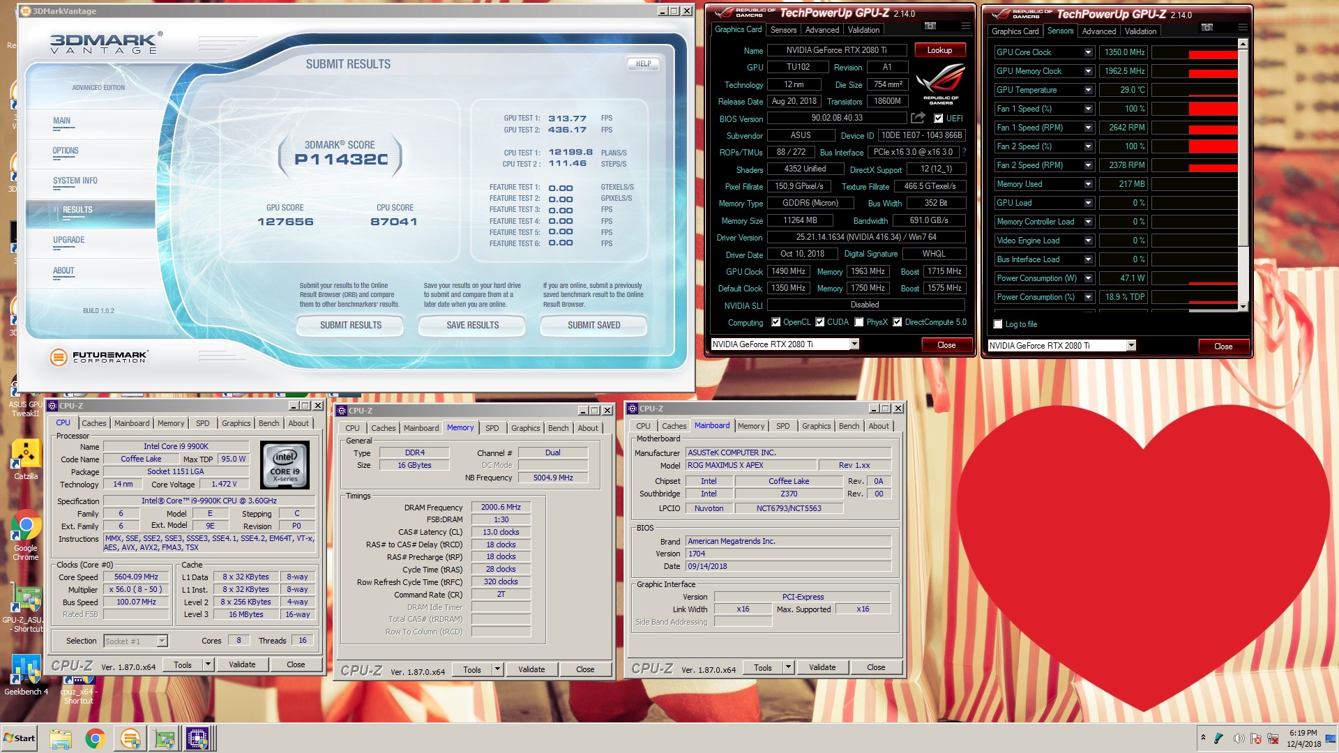Click the Bus Interface question mark icon
The width and height of the screenshot is (1339, 753).
964,151
